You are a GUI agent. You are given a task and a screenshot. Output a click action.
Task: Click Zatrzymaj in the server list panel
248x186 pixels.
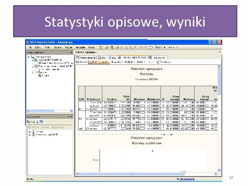coord(58,127)
